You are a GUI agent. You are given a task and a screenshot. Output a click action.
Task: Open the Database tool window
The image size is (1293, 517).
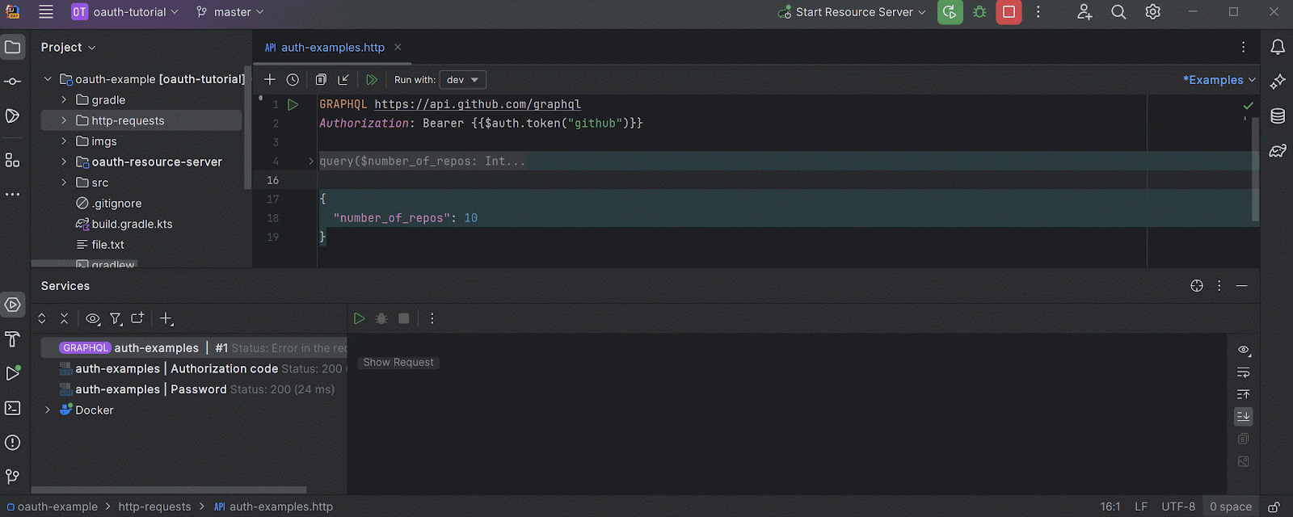click(1278, 116)
